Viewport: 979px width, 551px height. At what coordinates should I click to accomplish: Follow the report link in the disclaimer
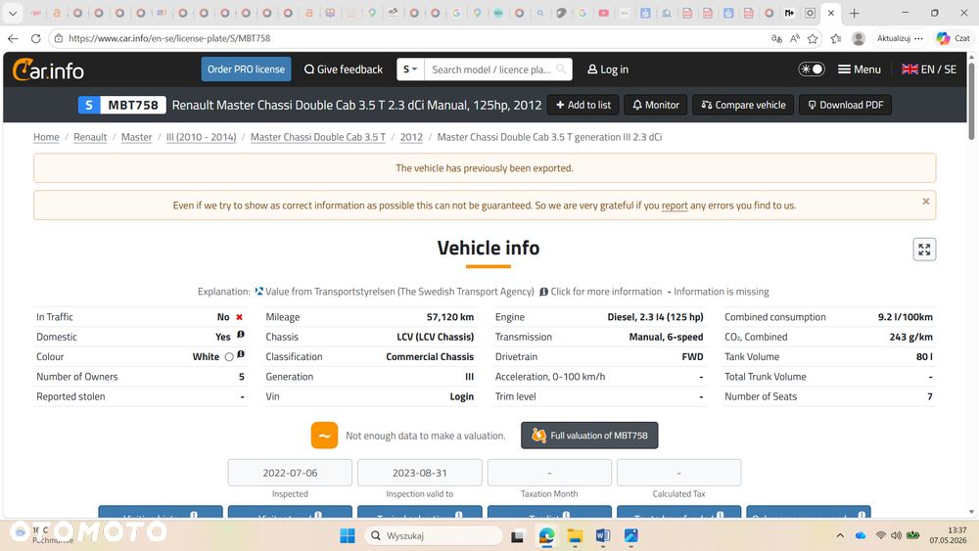675,206
